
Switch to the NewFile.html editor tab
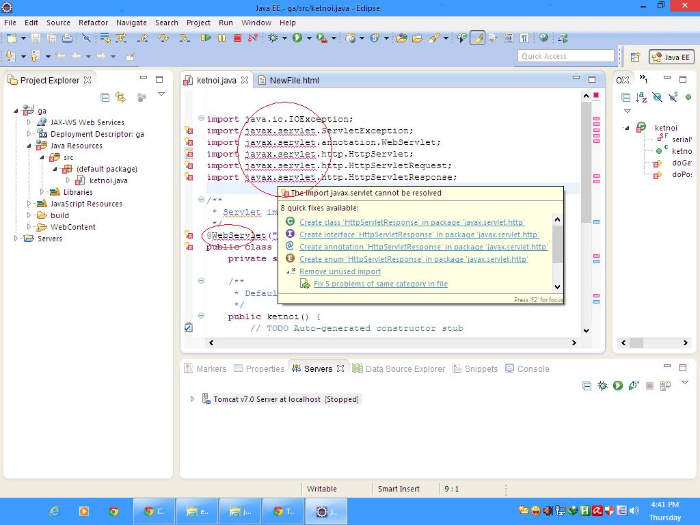[288, 81]
